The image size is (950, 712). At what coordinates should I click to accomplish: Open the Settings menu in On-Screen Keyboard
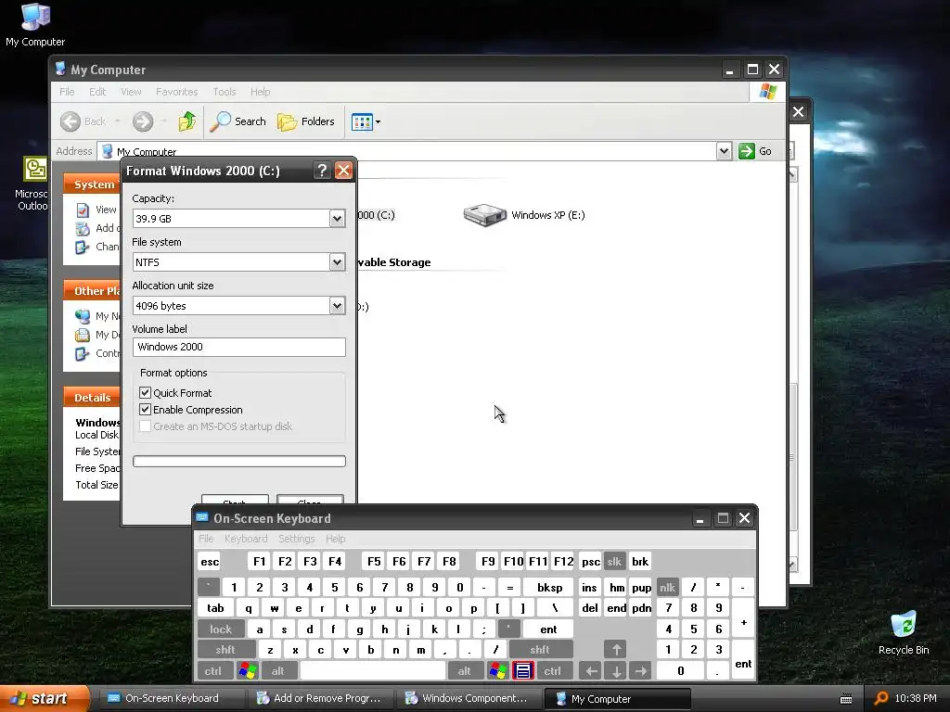click(x=297, y=539)
